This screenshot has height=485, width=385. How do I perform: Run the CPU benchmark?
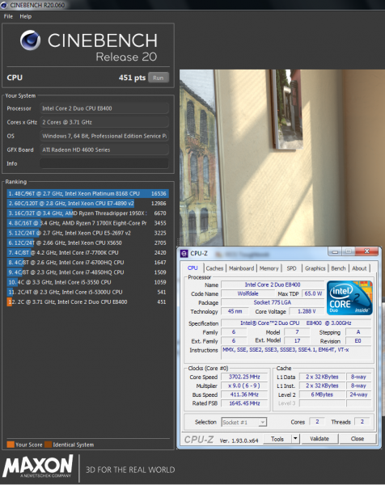point(159,78)
